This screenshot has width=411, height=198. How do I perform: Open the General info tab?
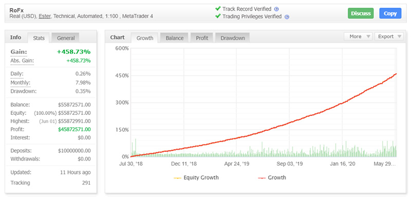coord(66,38)
